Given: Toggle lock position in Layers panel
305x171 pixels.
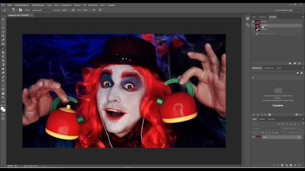Looking at the screenshot, I should (x=269, y=133).
